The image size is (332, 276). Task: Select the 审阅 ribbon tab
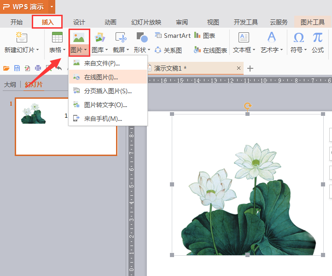point(182,22)
